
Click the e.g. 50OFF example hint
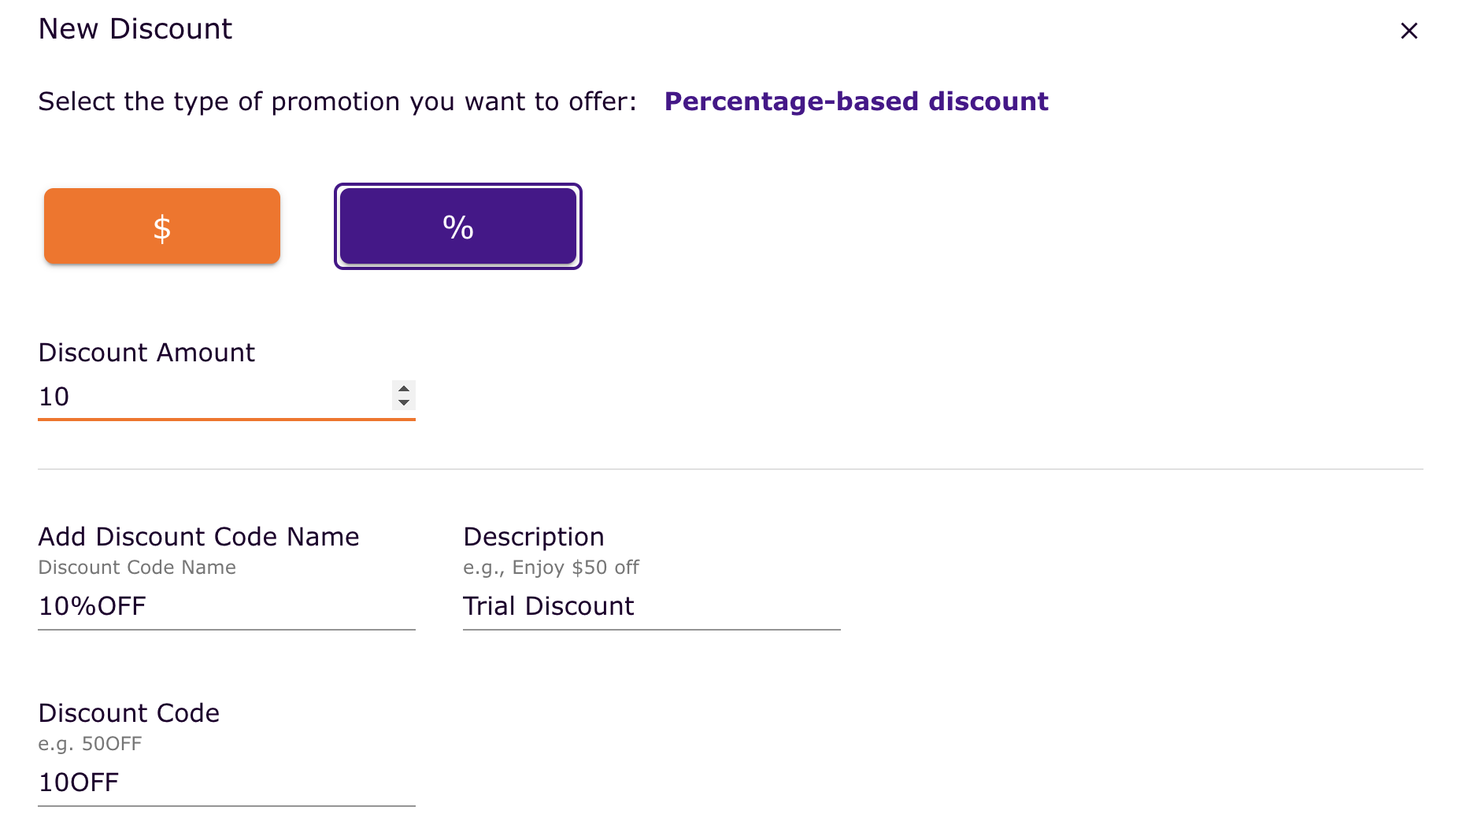pos(90,744)
